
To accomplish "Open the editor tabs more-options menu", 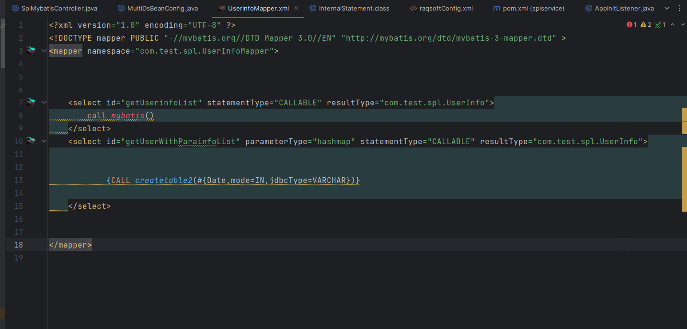I will (680, 9).
